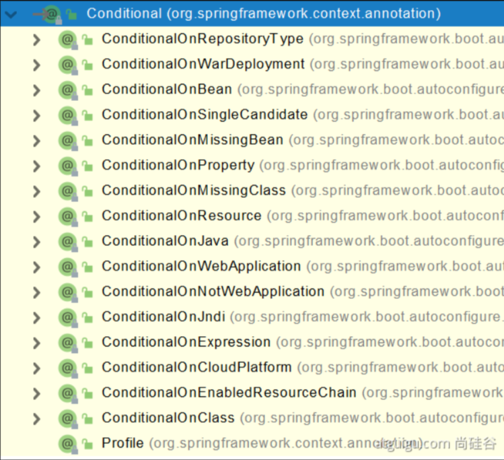Click annotation icon of ConditionalOnNotWebApplication
504x460 pixels.
point(68,293)
